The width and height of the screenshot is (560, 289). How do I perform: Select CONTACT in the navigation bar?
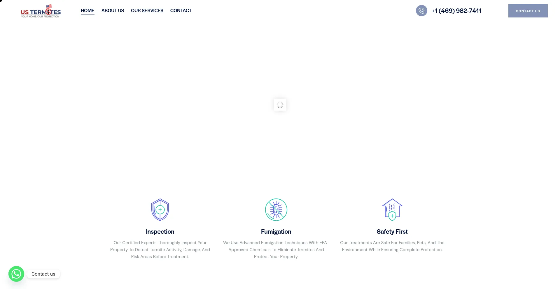[x=181, y=11]
